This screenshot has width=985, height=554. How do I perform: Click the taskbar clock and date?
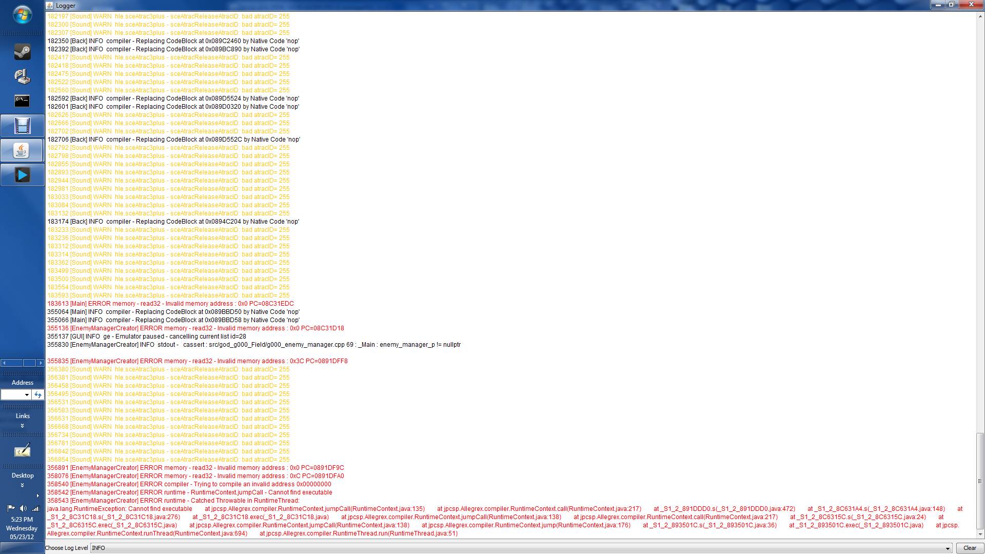22,528
